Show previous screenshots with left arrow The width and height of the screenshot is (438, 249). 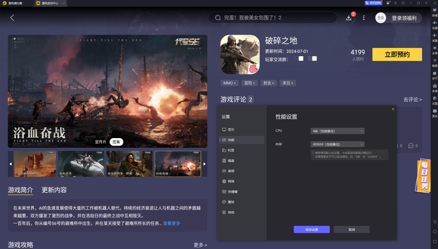tap(10, 164)
